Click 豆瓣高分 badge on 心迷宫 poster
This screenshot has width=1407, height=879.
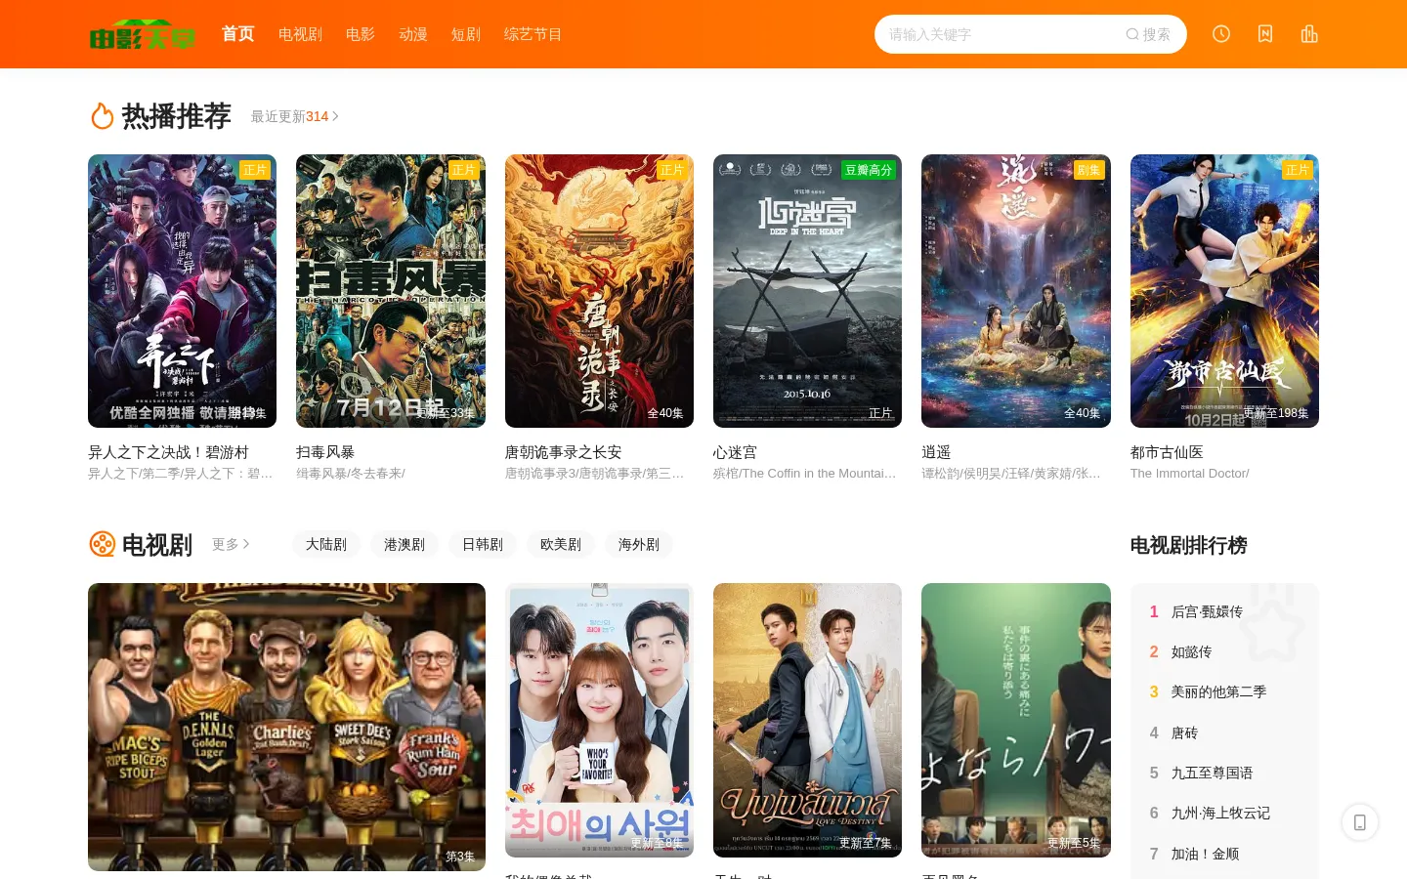click(x=869, y=170)
